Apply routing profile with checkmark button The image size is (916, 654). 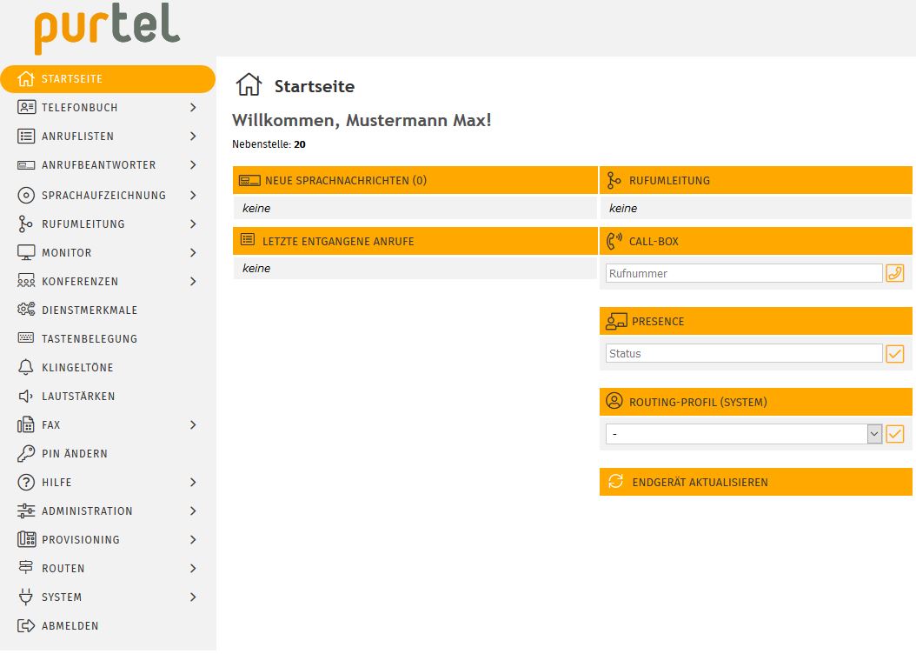click(895, 434)
